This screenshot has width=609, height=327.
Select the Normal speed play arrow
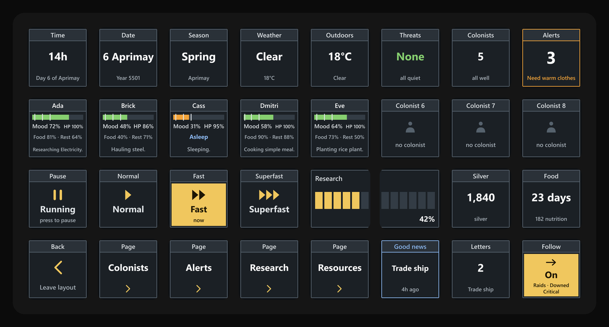coord(128,194)
